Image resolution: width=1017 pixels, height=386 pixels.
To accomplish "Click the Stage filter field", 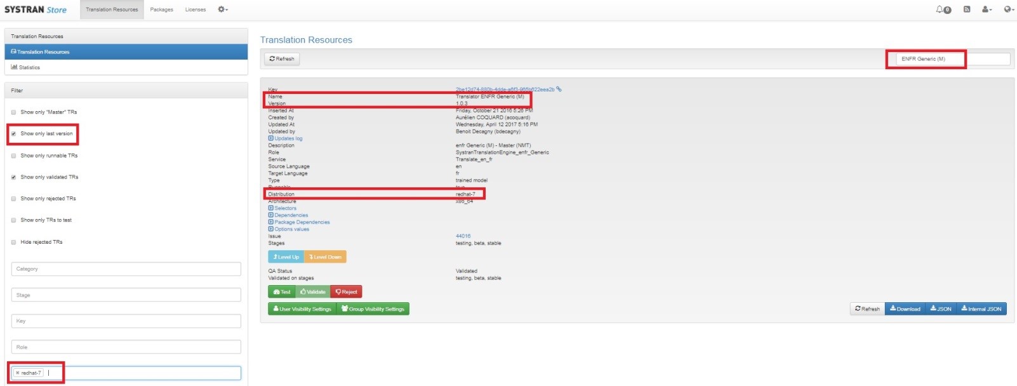I will [126, 295].
